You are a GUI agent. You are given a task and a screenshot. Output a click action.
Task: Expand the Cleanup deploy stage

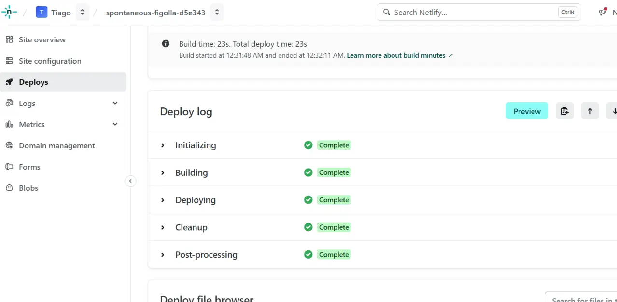pos(164,227)
